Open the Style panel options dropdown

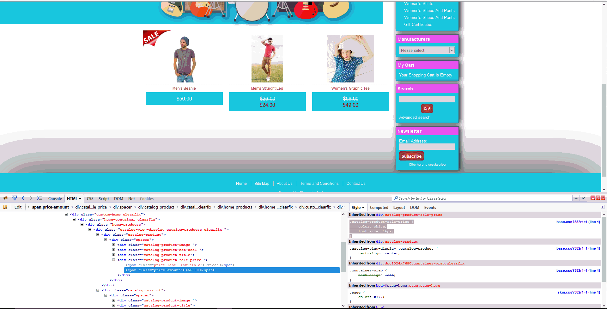click(363, 208)
